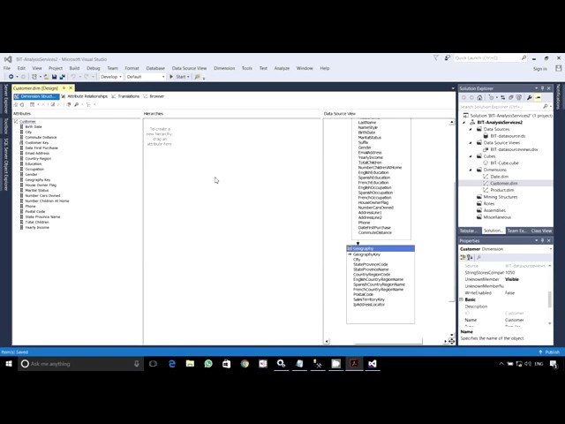
Task: Select the Geography table header
Action: (x=380, y=248)
